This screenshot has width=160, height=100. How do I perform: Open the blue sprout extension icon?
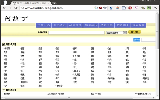pos(111,8)
